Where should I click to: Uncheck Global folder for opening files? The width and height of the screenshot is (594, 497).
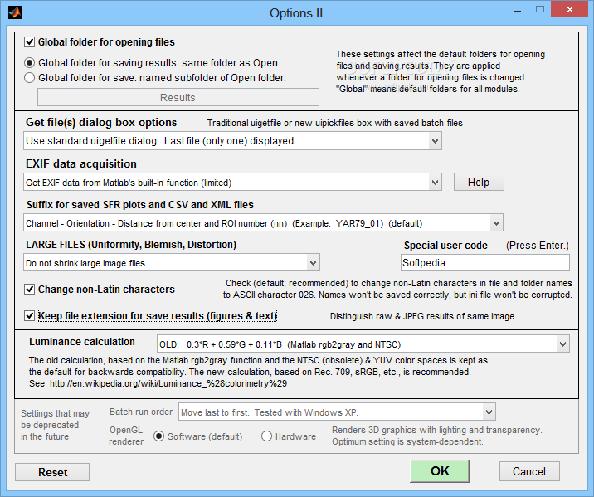29,41
